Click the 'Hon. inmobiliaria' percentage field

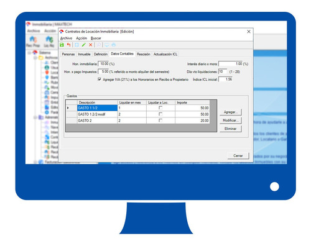(103, 64)
